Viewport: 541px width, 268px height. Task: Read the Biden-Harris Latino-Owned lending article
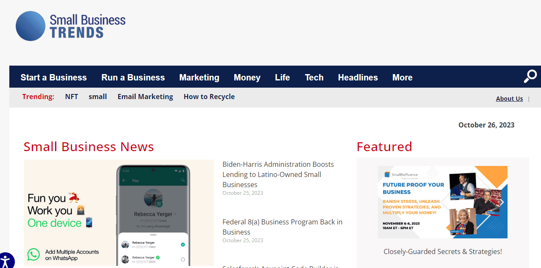[278, 174]
